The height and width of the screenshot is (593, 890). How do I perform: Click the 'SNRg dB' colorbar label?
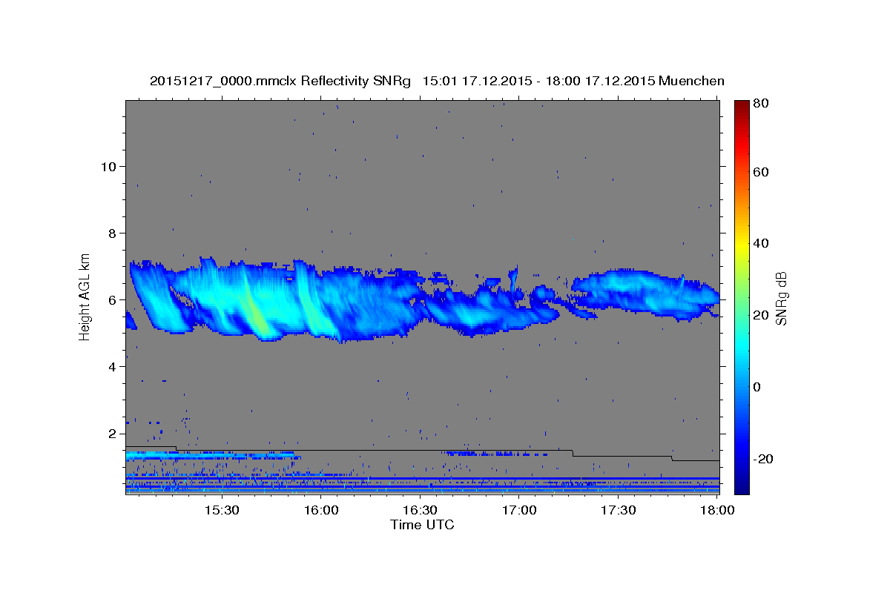coord(781,298)
